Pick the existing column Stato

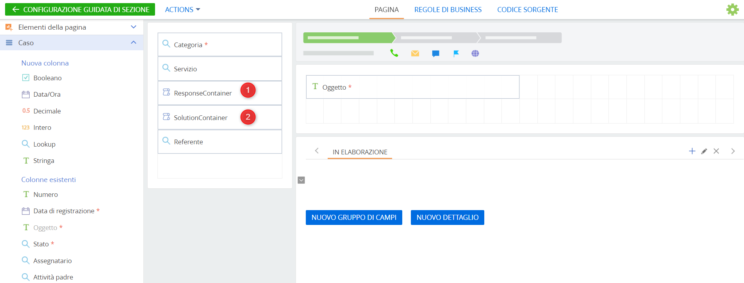tap(38, 244)
